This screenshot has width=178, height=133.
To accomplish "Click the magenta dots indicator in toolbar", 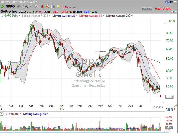I will 70,8.
